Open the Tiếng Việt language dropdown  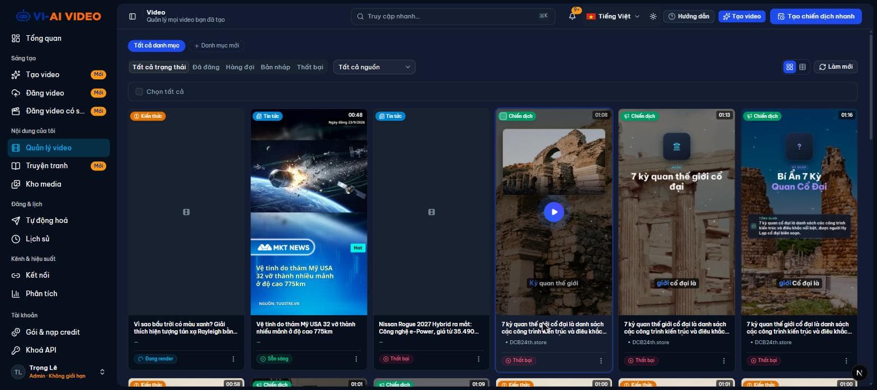tap(613, 16)
